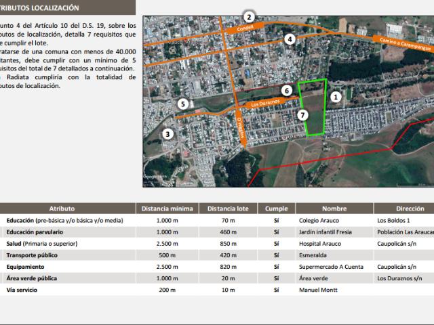Click circle marker 4 on map

[x=290, y=39]
